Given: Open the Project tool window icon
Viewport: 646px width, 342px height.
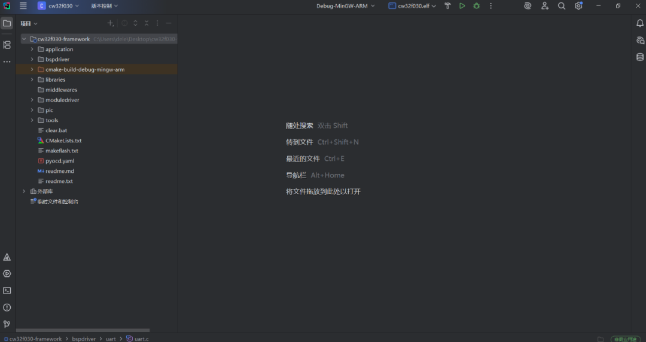Looking at the screenshot, I should tap(7, 23).
